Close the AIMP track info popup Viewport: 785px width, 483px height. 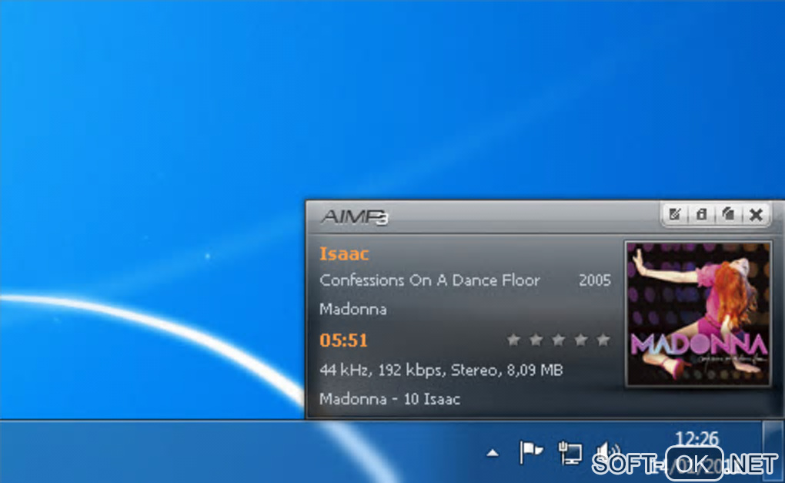click(756, 215)
